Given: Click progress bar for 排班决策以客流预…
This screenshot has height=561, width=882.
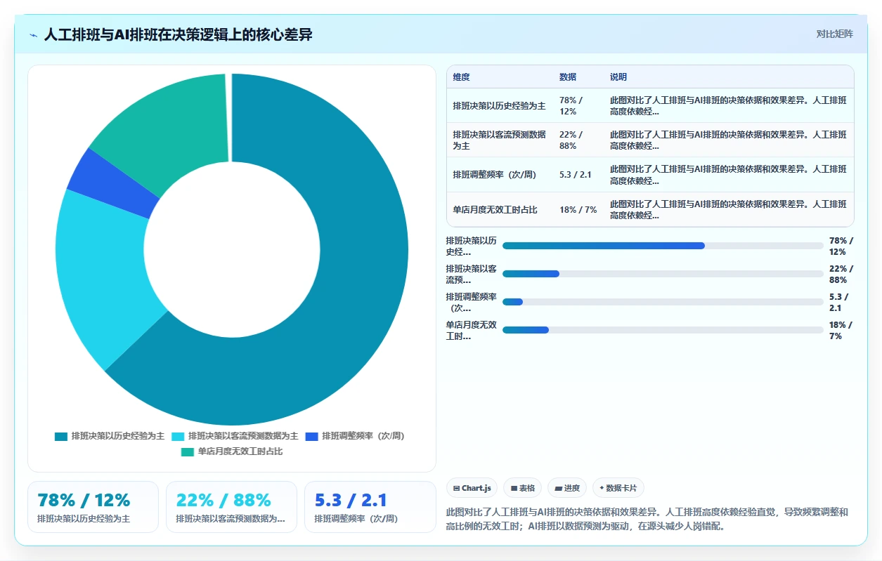Looking at the screenshot, I should 663,274.
